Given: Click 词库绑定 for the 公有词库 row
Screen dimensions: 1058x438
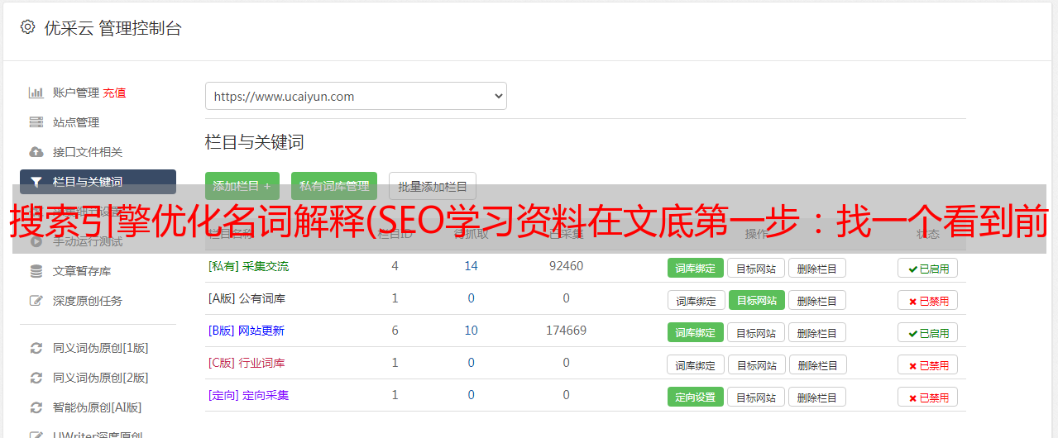Looking at the screenshot, I should click(696, 300).
